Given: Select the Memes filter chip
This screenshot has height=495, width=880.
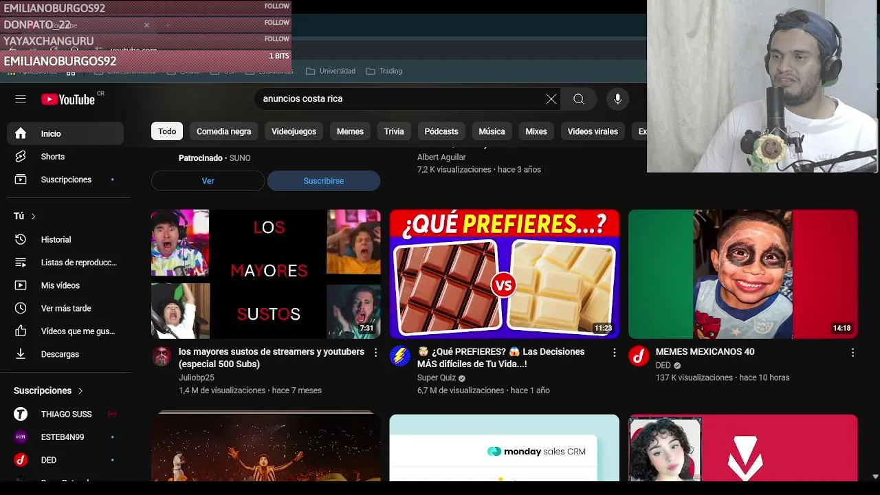Looking at the screenshot, I should pyautogui.click(x=350, y=131).
